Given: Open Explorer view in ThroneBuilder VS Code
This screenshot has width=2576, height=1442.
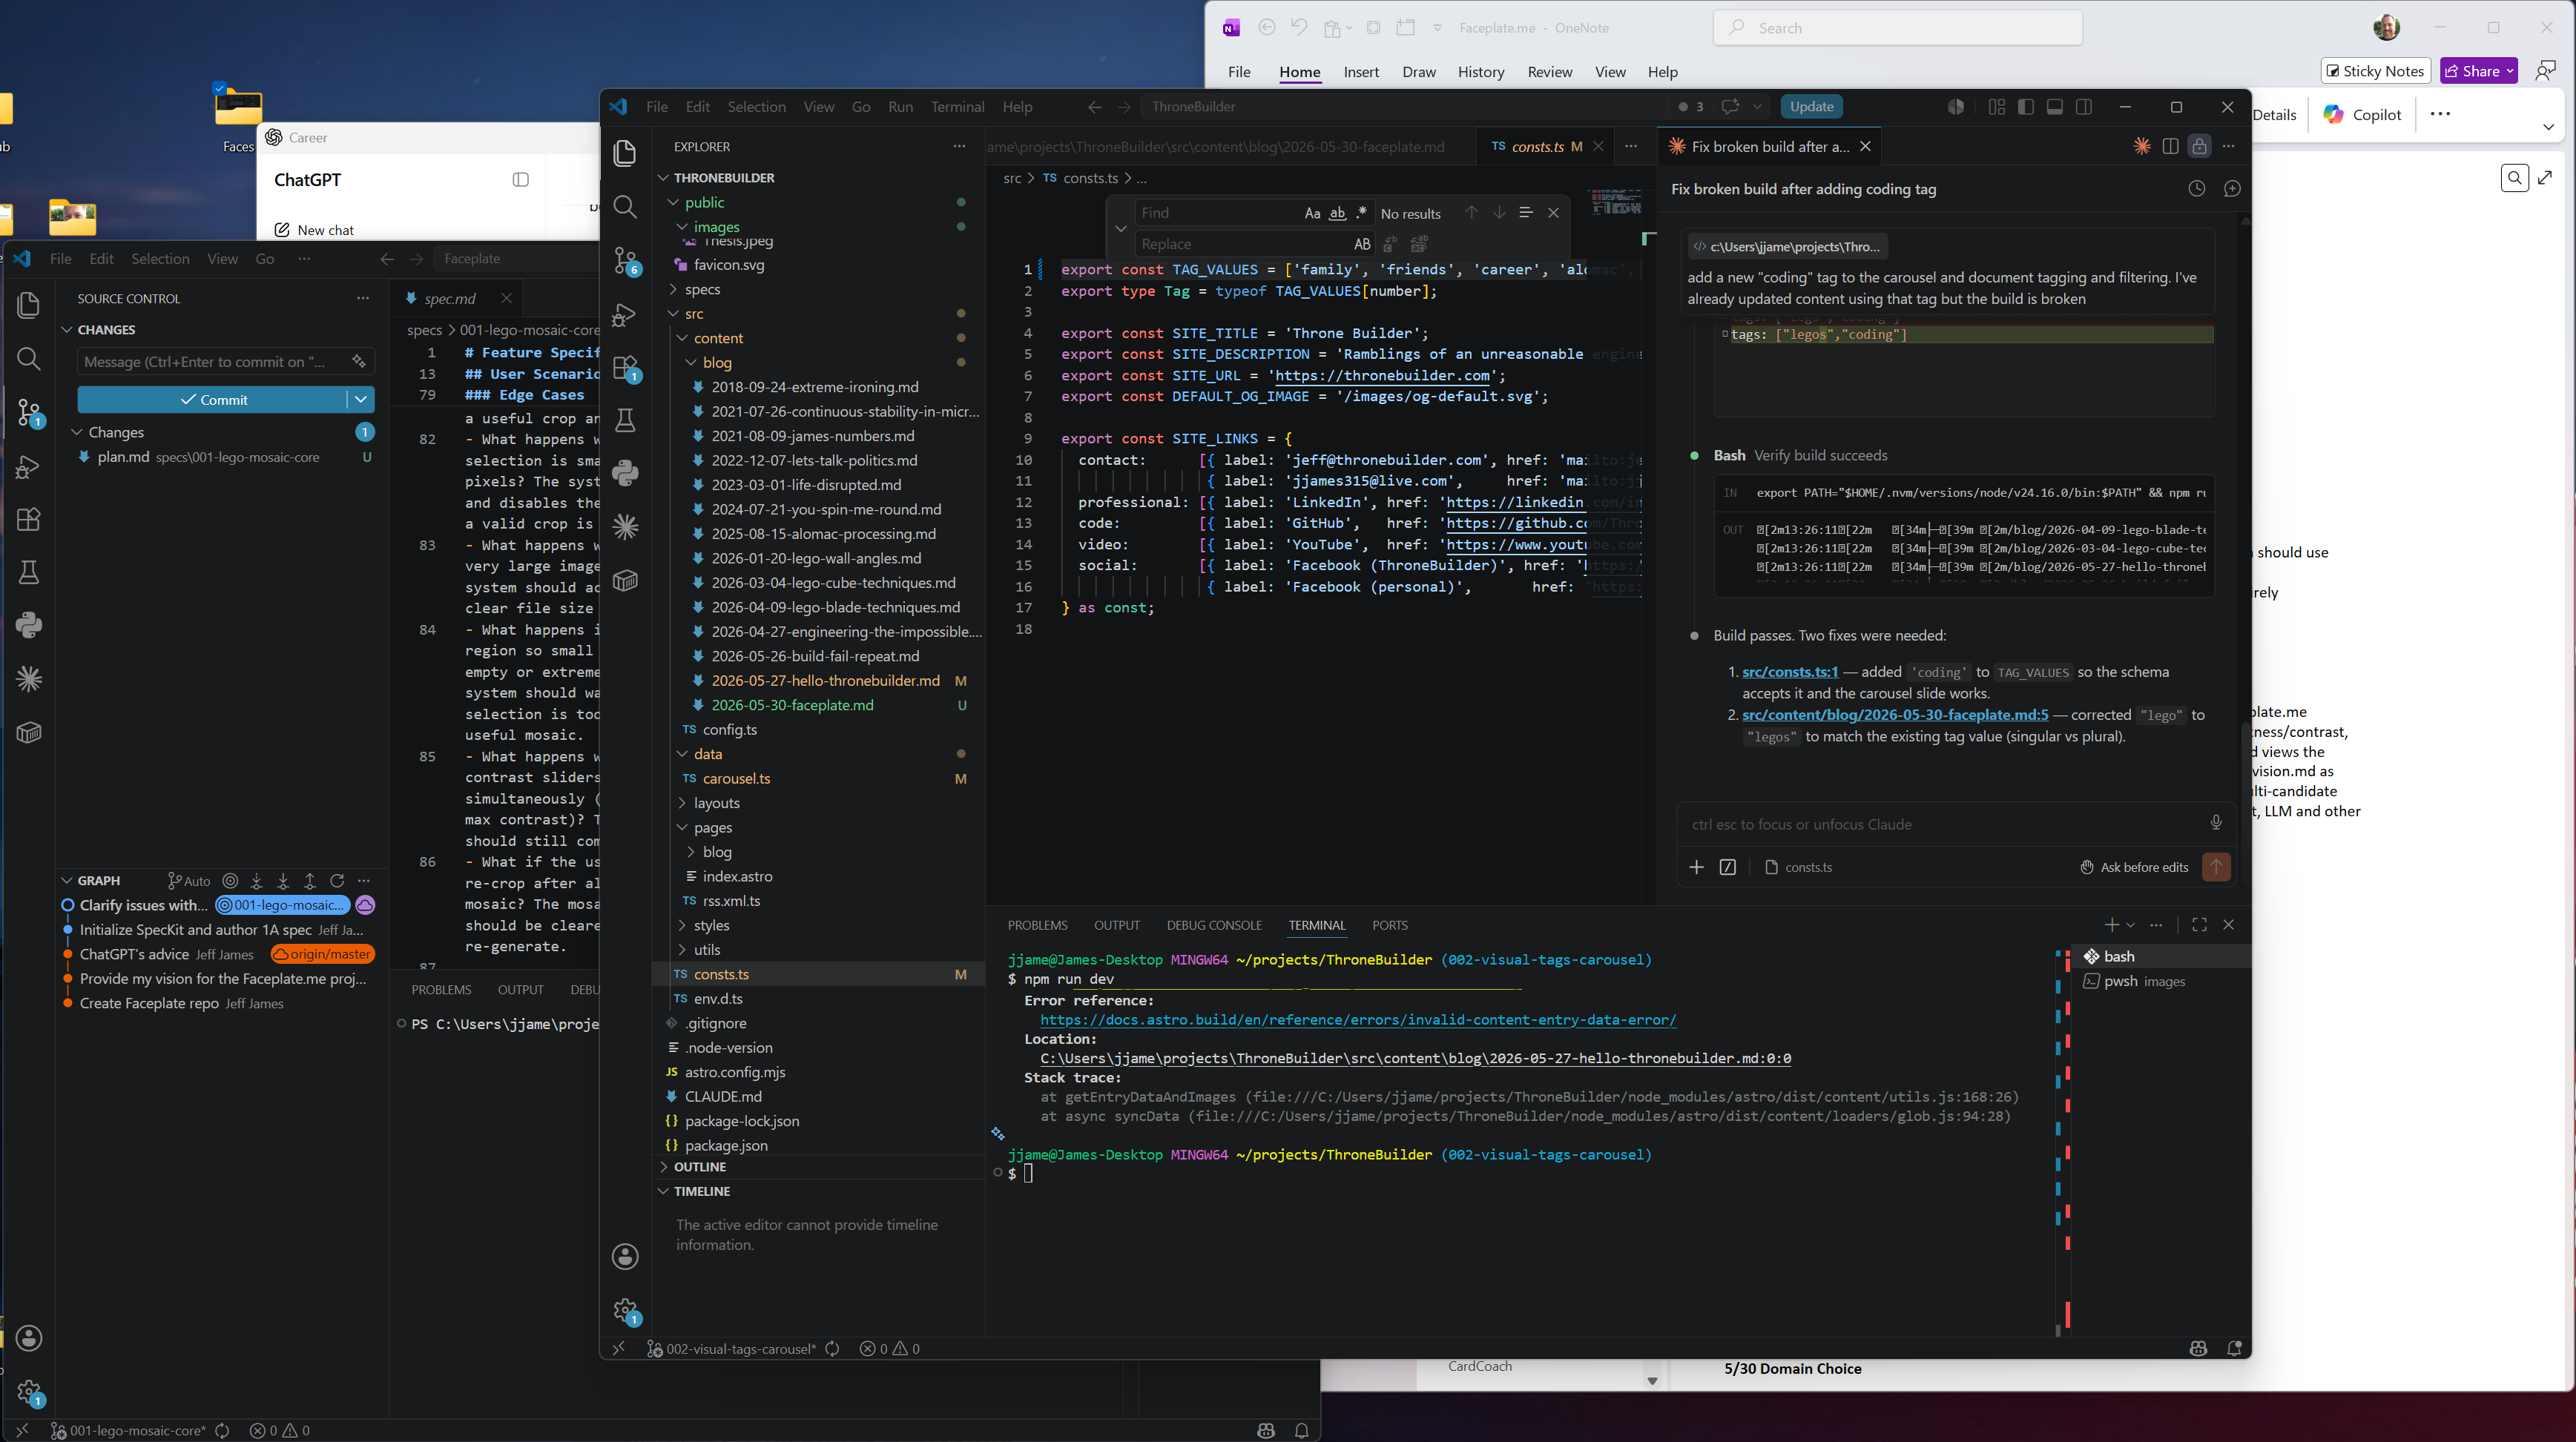Looking at the screenshot, I should pyautogui.click(x=625, y=153).
